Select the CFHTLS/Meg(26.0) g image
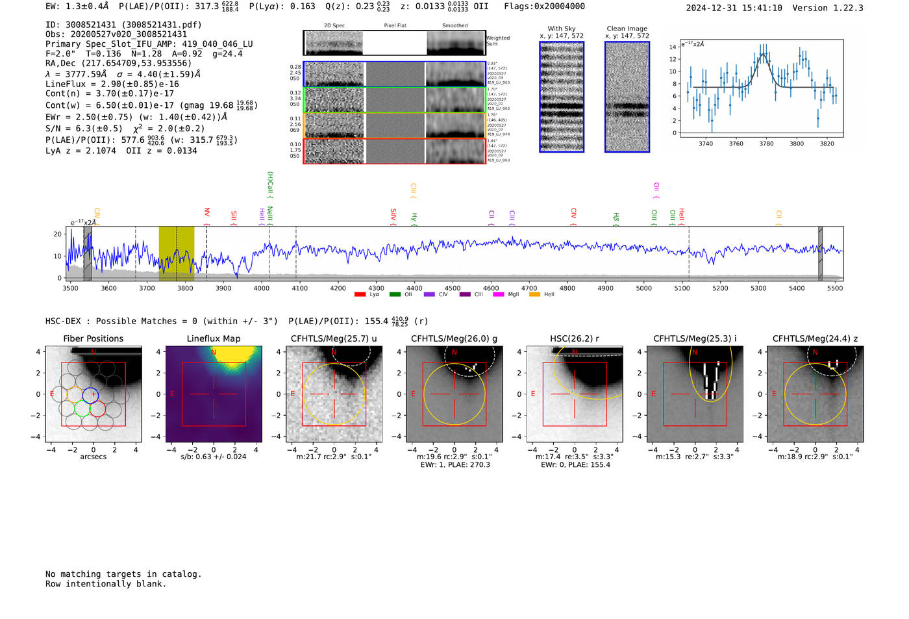Screen dimensions: 909x619 point(454,394)
